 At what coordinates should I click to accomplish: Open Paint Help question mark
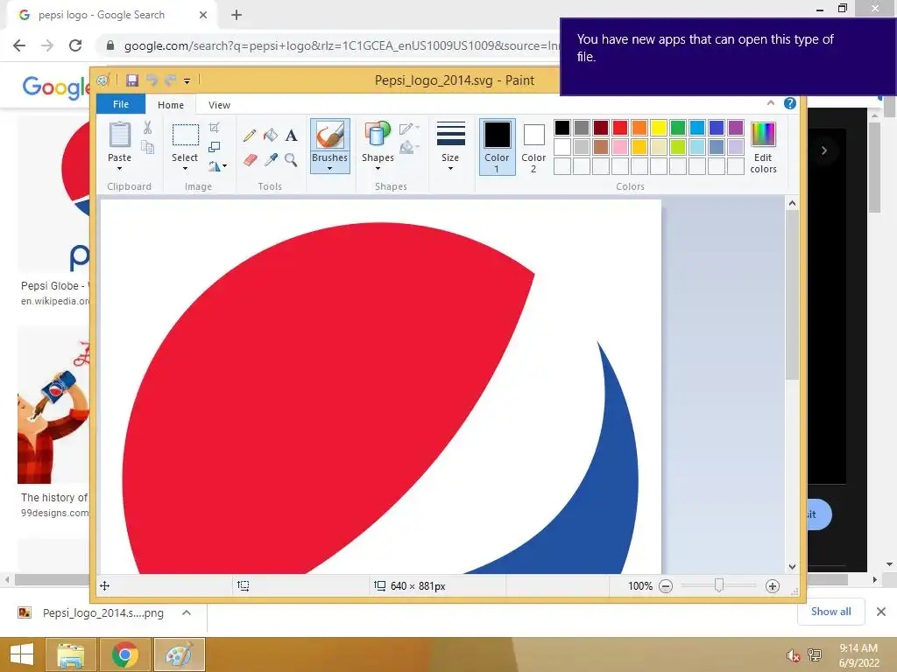pyautogui.click(x=790, y=103)
